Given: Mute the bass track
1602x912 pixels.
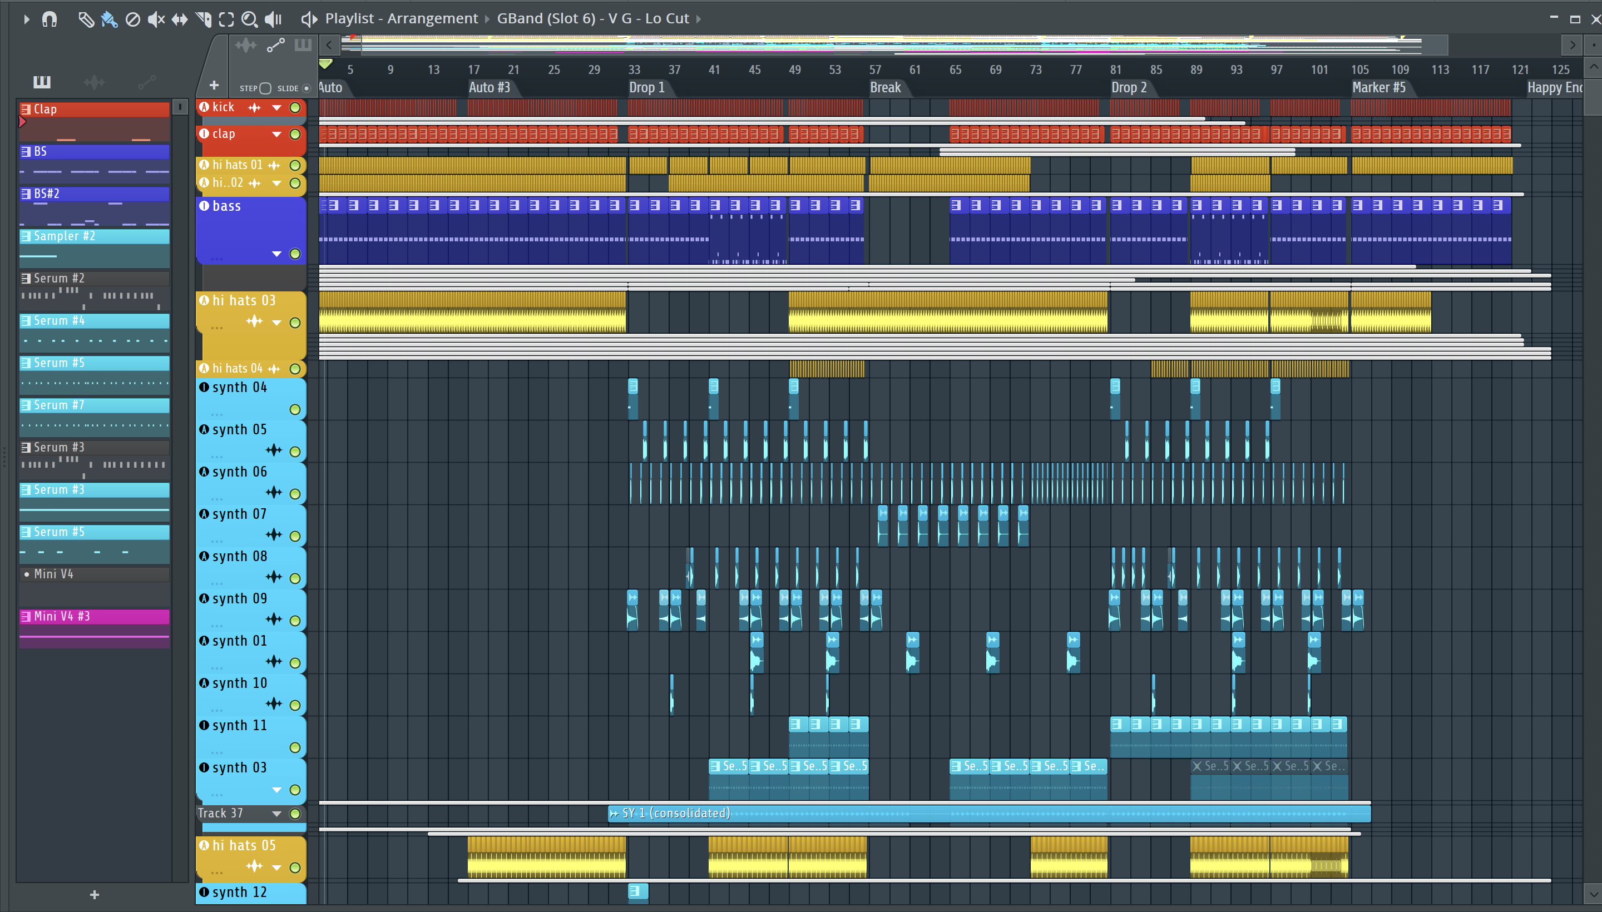Looking at the screenshot, I should (295, 254).
